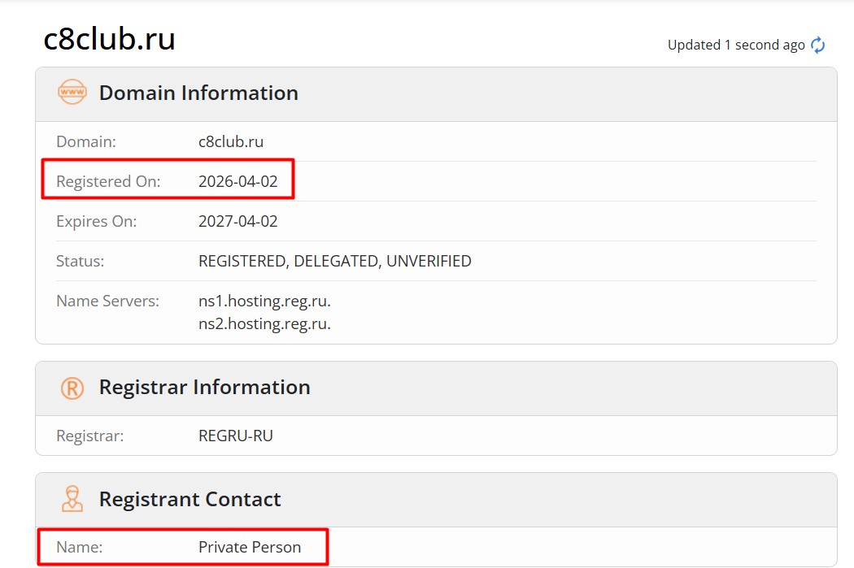The width and height of the screenshot is (854, 568).
Task: Click the ns2.hosting.reg.ru name server
Action: 264,323
